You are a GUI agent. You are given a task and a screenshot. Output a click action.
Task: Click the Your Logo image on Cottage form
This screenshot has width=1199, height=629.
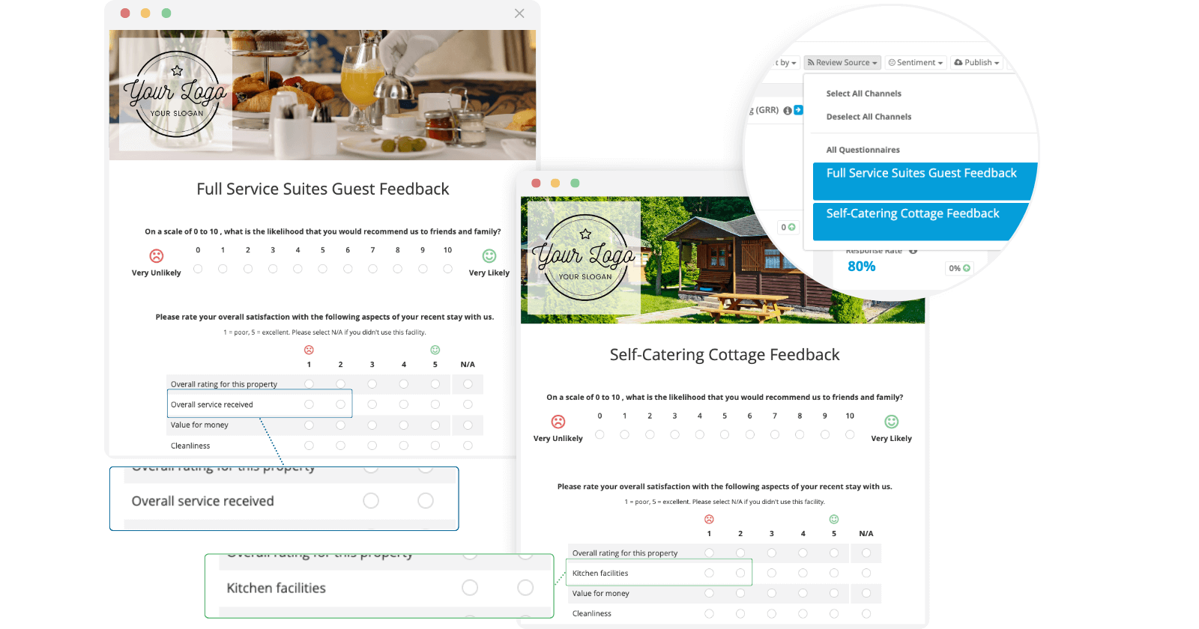585,258
